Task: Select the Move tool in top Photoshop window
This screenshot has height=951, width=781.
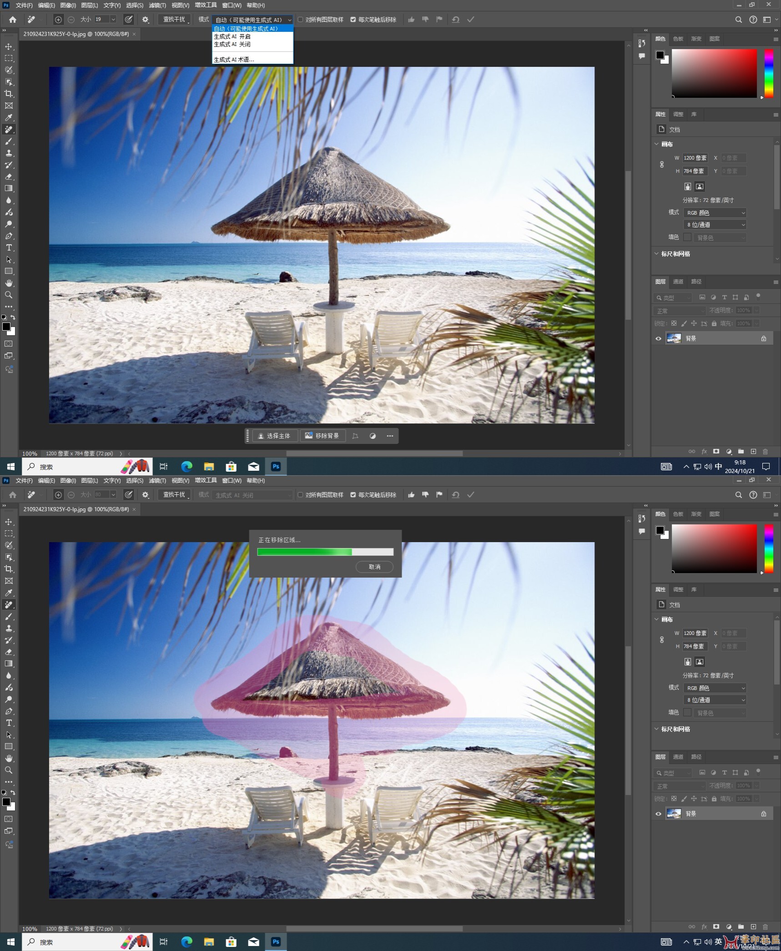Action: (9, 46)
